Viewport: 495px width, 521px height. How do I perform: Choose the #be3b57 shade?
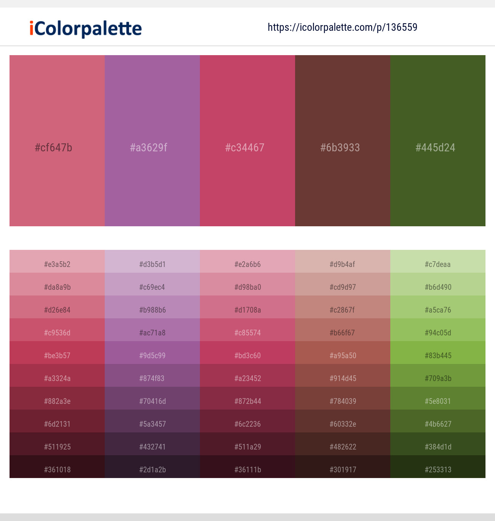[57, 353]
